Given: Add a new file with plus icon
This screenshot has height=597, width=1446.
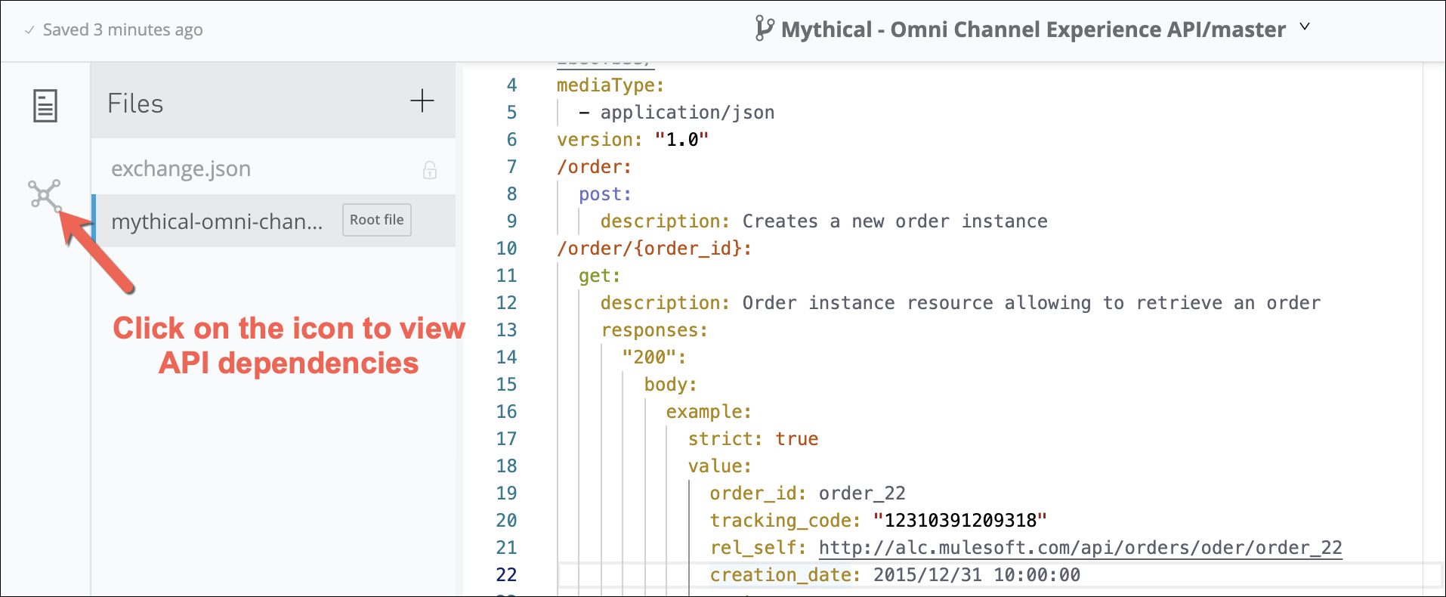Looking at the screenshot, I should tap(422, 101).
